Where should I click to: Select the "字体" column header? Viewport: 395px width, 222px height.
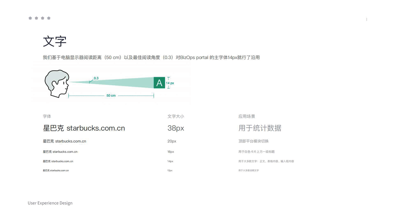pos(47,116)
